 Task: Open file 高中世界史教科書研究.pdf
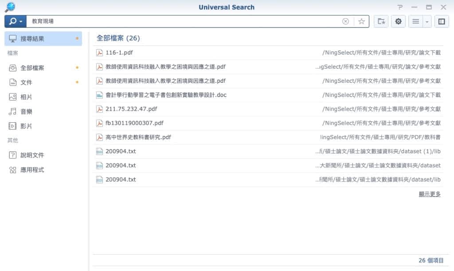point(138,137)
